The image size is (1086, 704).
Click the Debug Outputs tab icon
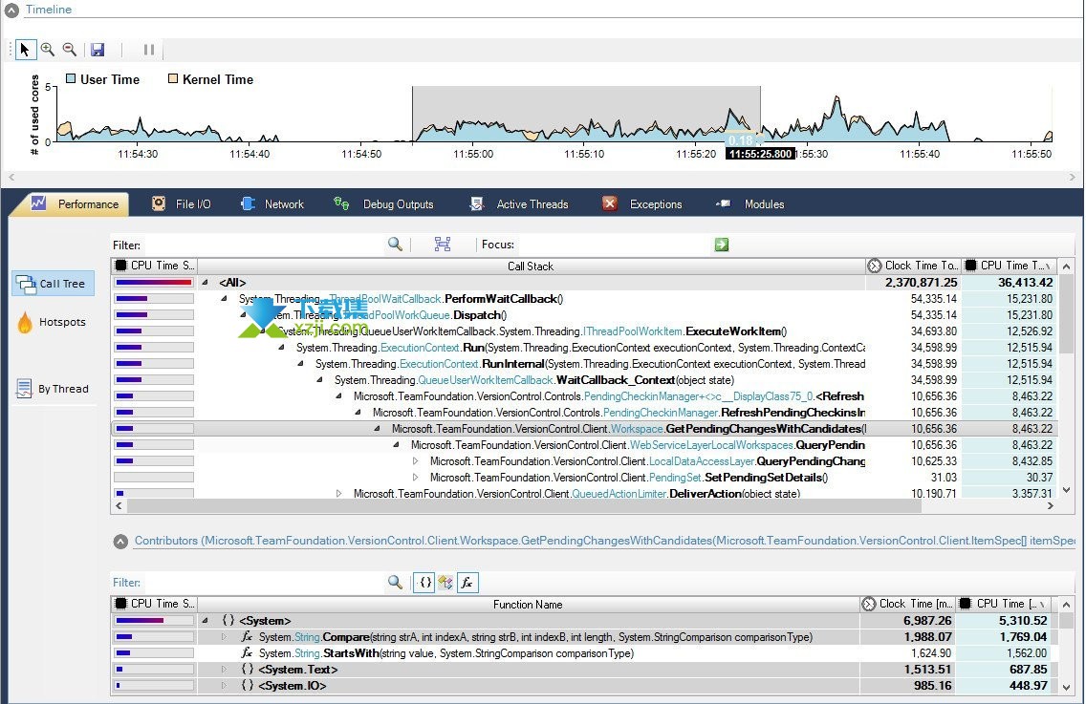click(341, 203)
